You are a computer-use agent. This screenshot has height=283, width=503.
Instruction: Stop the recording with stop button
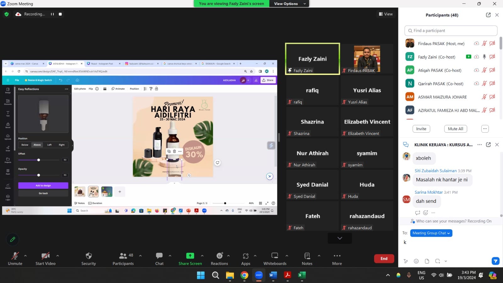tap(60, 14)
